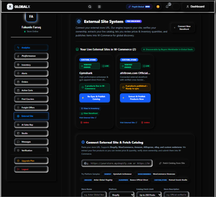216x197 pixels.
Task: Select WooCommerce Showcase sample
Action: pyautogui.click(x=156, y=174)
